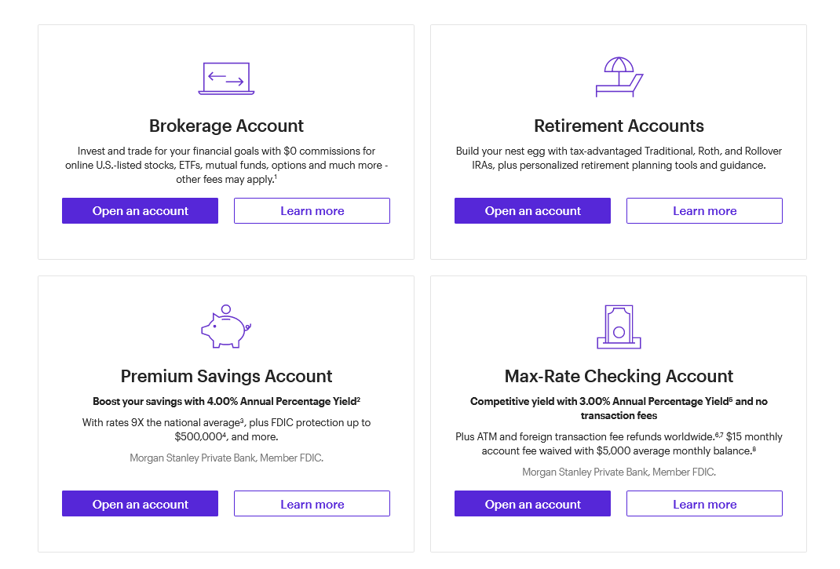This screenshot has height=569, width=840.
Task: Learn more about Max-Rate Checking Account
Action: (x=704, y=503)
